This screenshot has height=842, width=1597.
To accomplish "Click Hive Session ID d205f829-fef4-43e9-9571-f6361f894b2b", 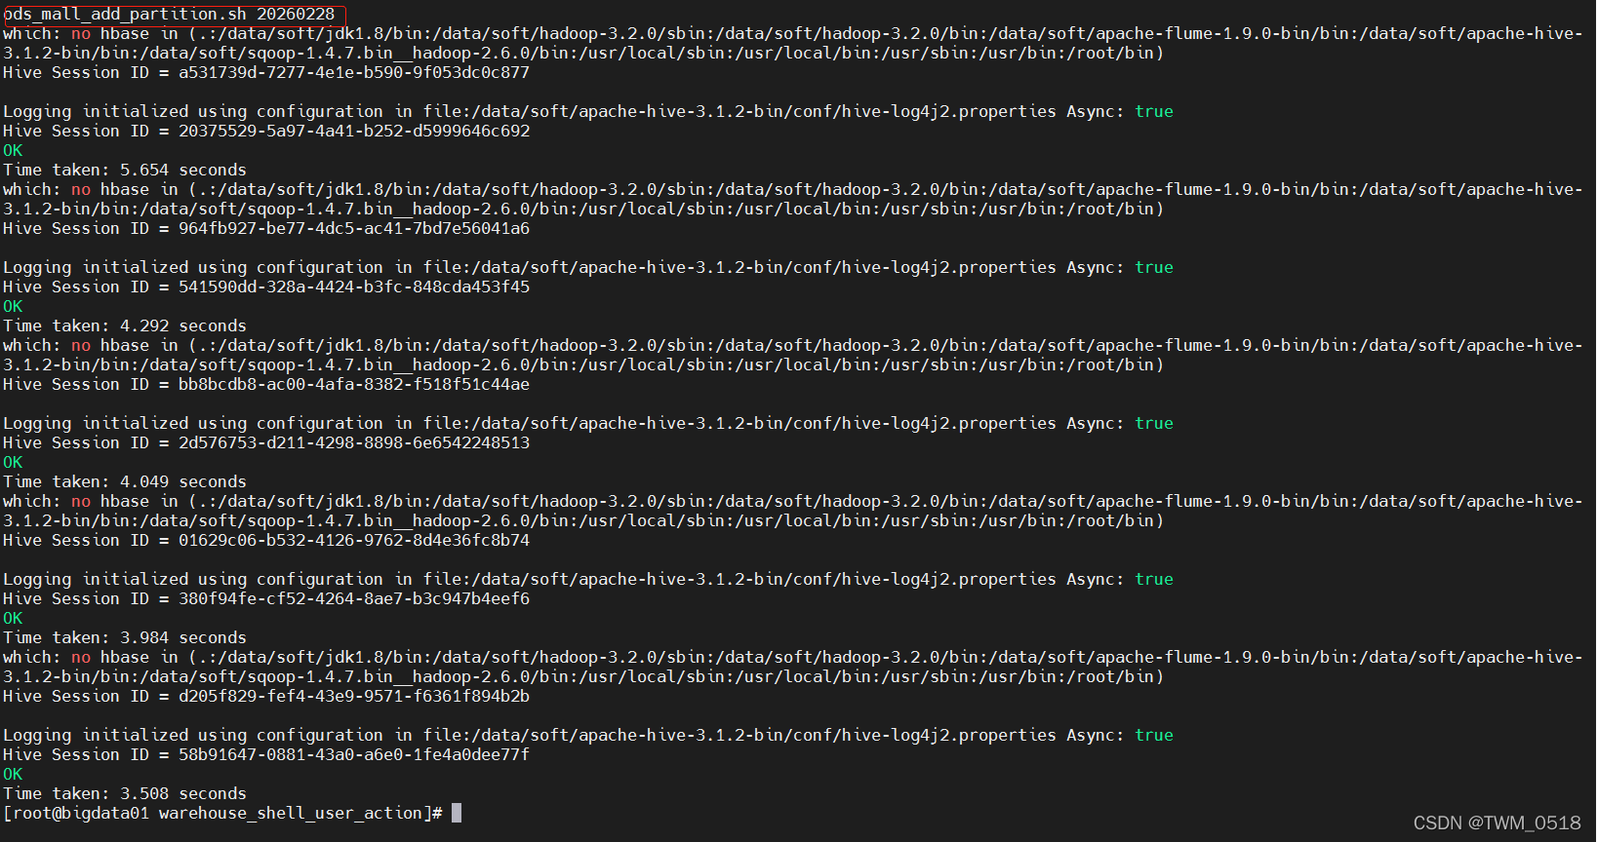I will [266, 697].
